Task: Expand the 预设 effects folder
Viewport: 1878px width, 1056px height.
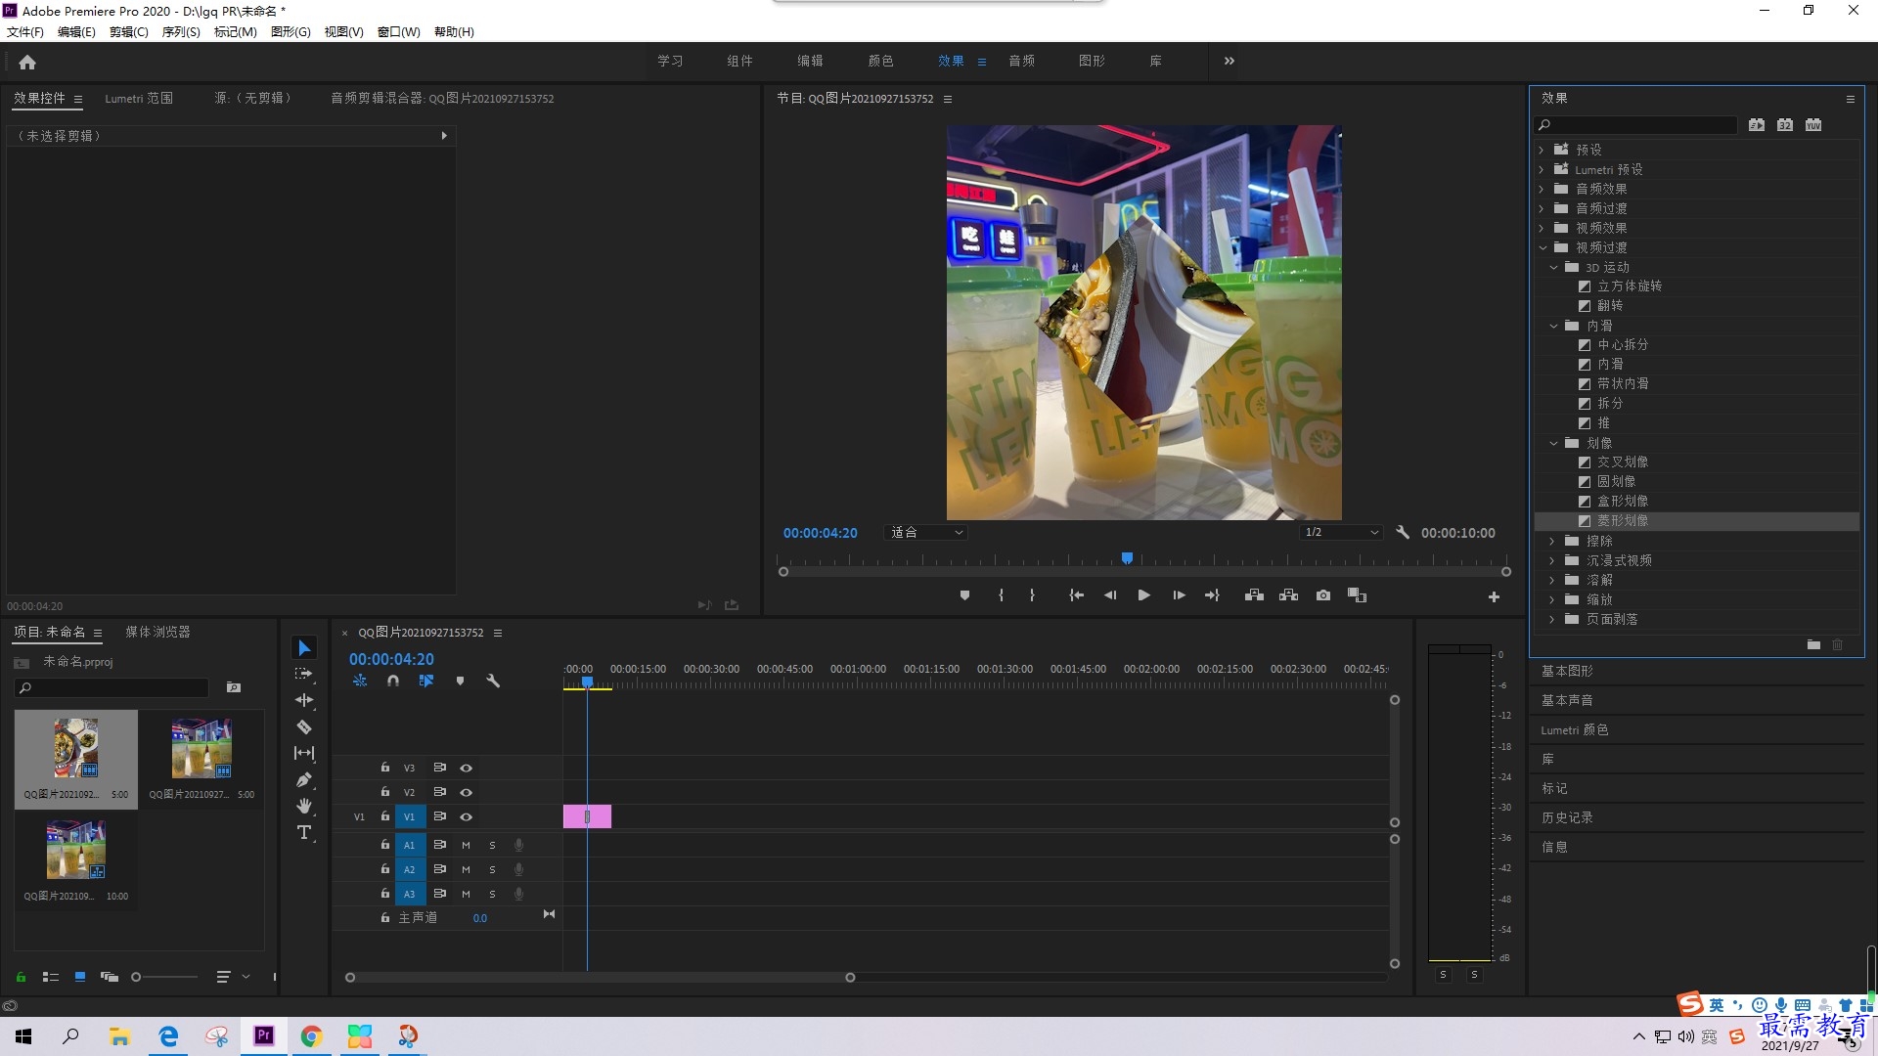Action: [1542, 150]
